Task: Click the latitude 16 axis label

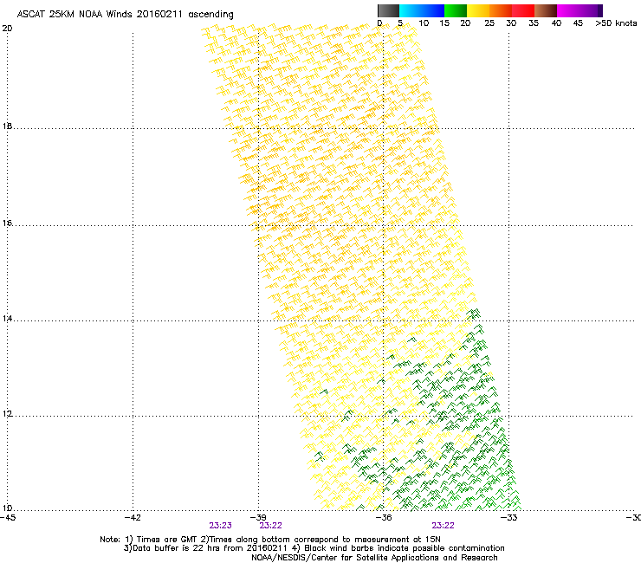Action: [x=7, y=223]
